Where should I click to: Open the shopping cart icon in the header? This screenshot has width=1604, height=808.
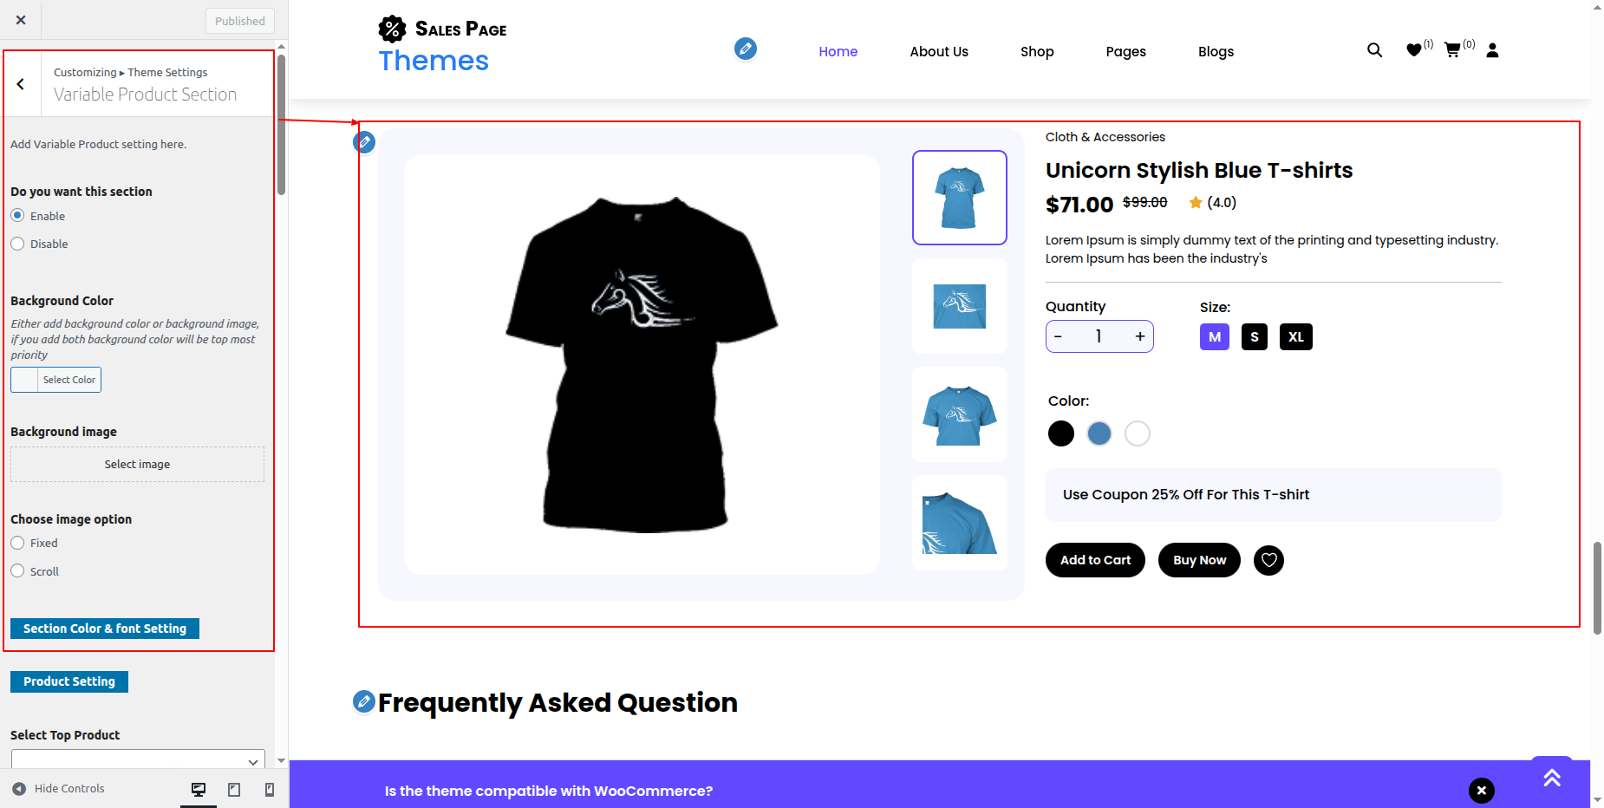click(1452, 50)
